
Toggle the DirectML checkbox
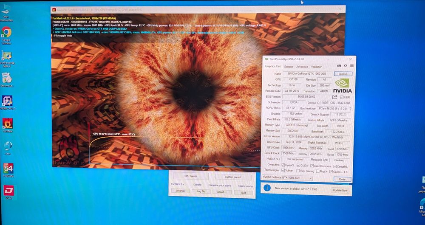[x=335, y=166]
